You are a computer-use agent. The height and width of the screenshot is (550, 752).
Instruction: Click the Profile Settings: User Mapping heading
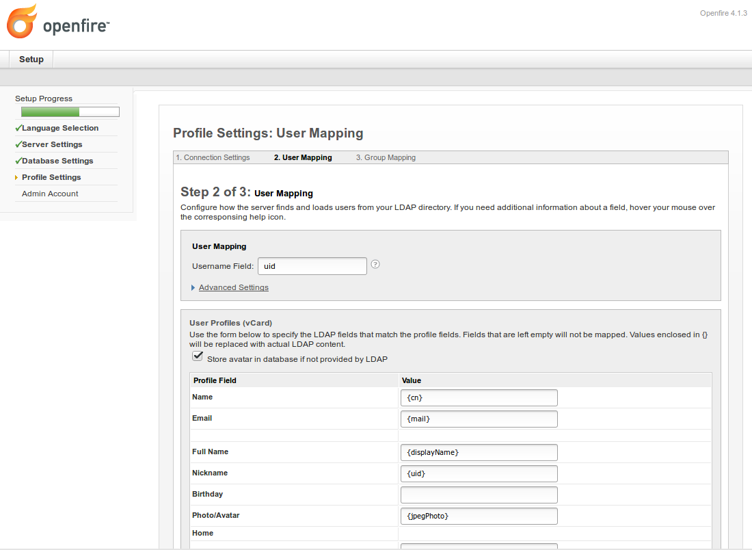(x=268, y=133)
